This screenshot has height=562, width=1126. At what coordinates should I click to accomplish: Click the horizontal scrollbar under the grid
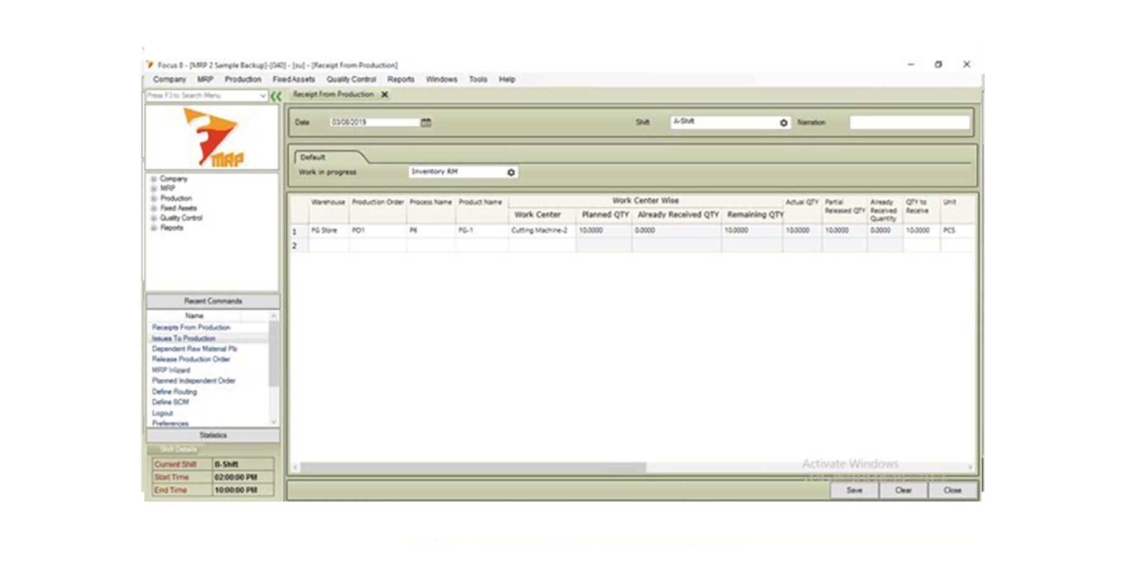coord(473,467)
